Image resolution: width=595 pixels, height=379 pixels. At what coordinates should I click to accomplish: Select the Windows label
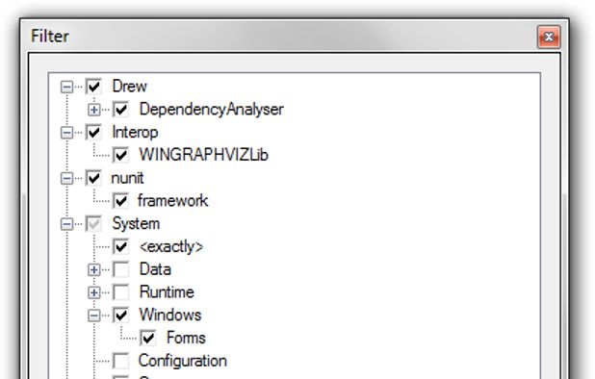[x=170, y=315]
